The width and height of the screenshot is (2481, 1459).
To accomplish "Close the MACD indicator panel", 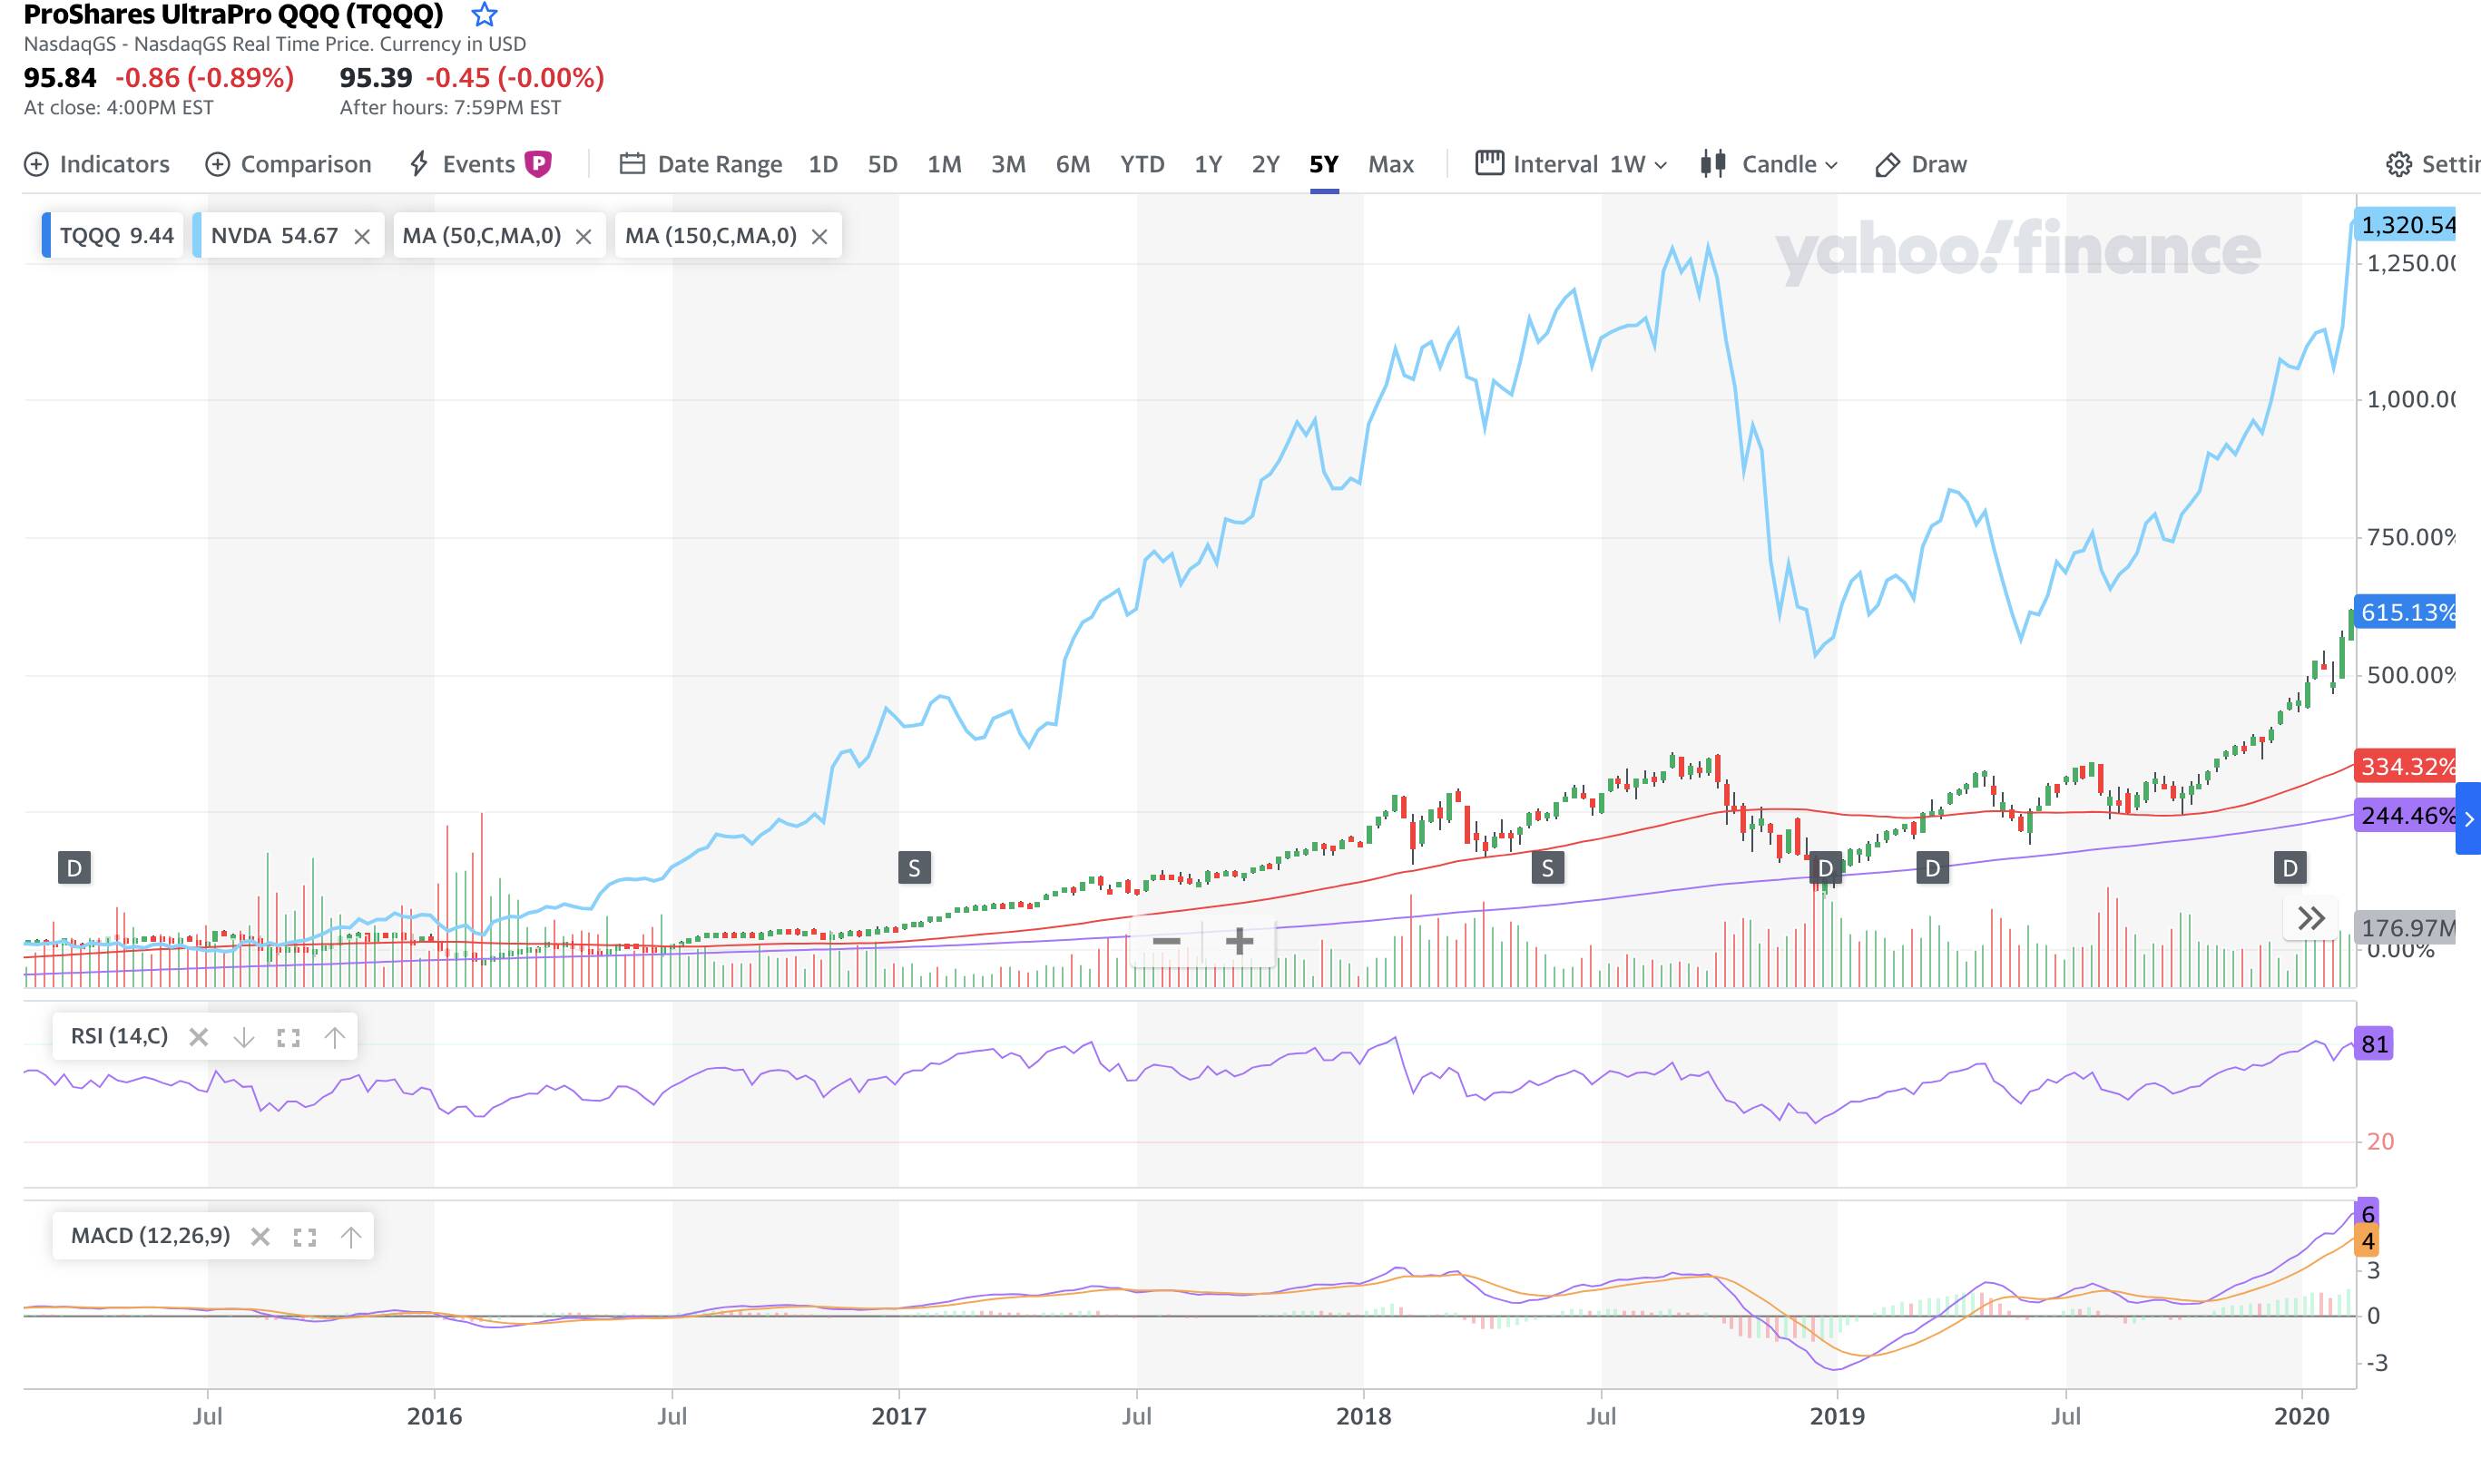I will (x=260, y=1237).
